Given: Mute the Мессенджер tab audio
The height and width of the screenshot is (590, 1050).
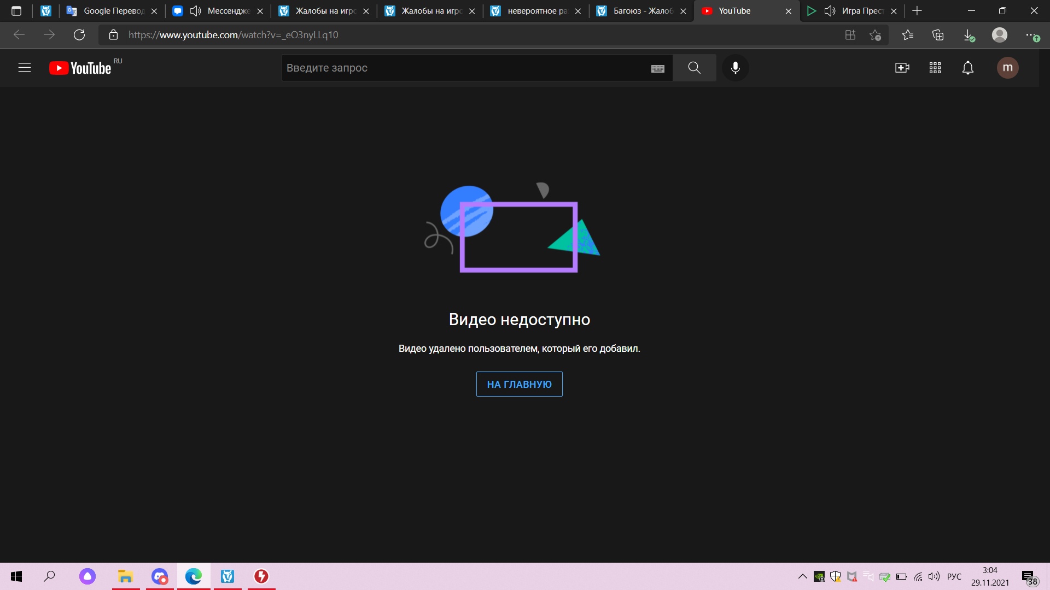Looking at the screenshot, I should (195, 11).
